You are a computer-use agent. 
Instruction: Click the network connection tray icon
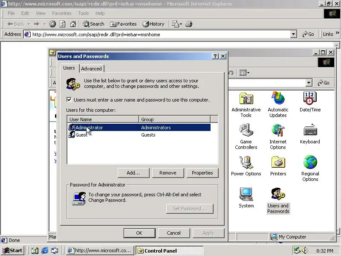[x=297, y=251]
